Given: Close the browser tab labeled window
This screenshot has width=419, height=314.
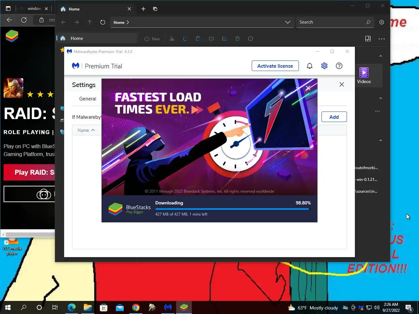Looking at the screenshot, I should point(46,9).
